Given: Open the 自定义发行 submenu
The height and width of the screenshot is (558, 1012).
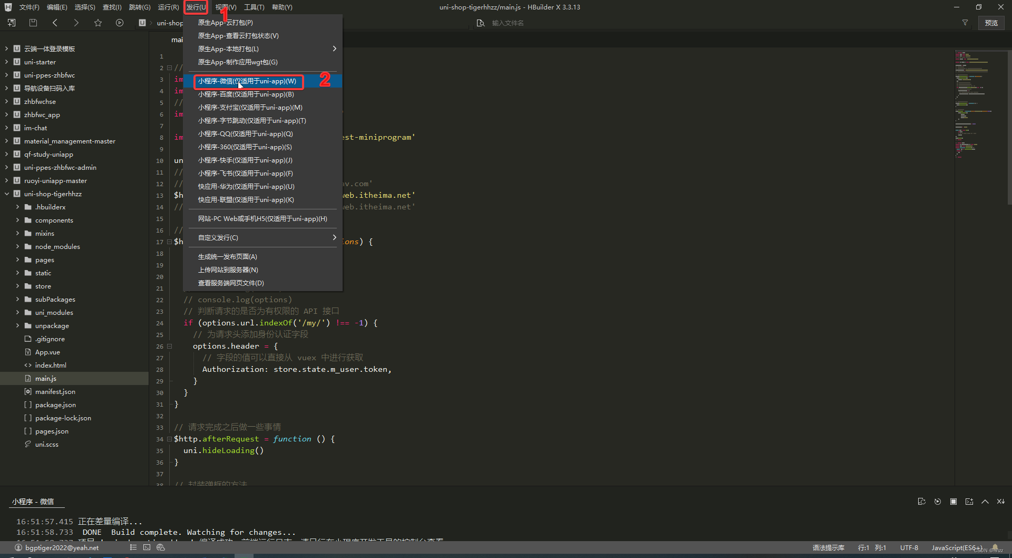Looking at the screenshot, I should click(x=262, y=237).
